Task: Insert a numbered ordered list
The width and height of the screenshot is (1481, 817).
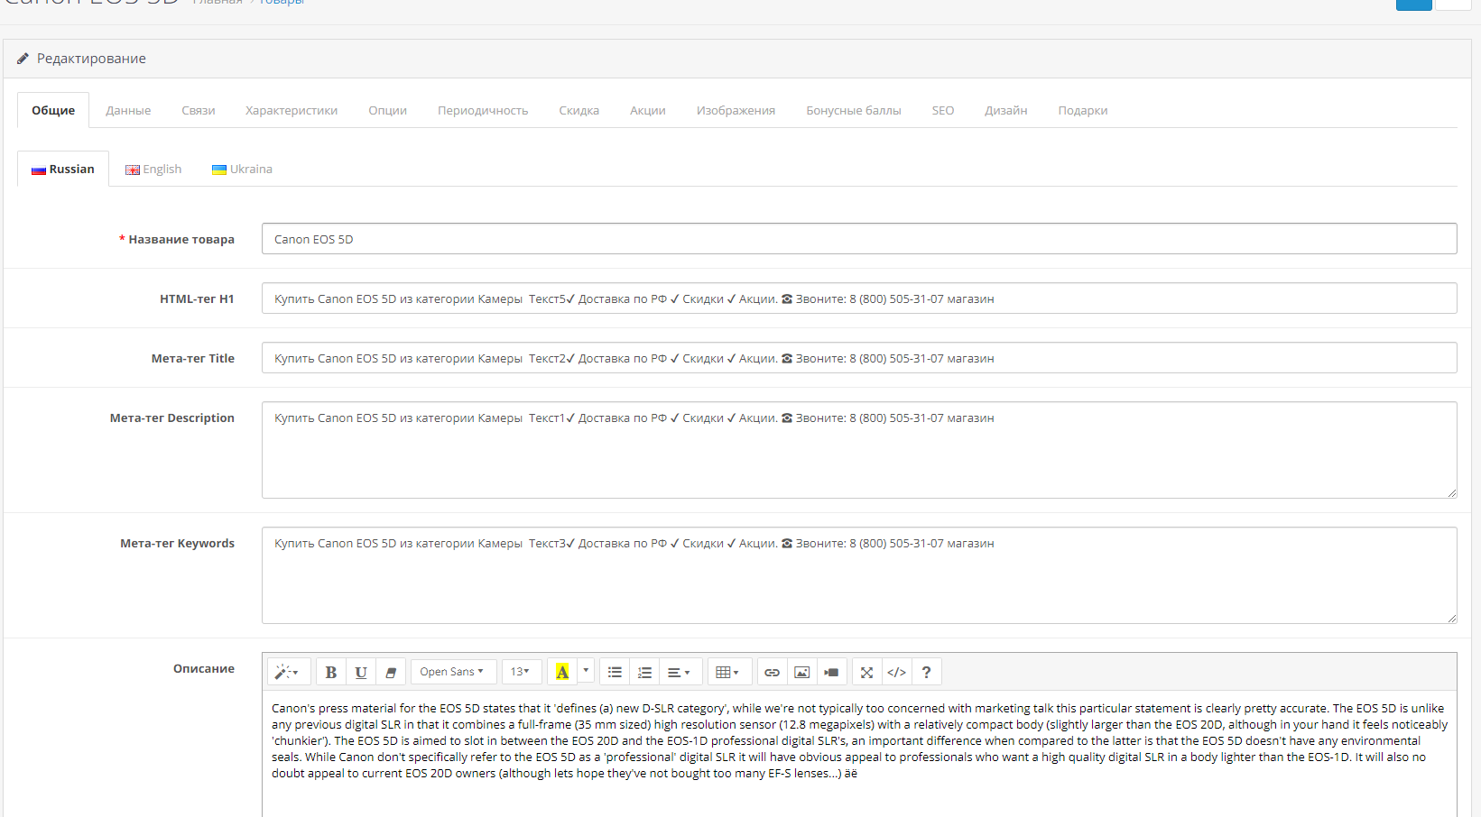Action: coord(644,672)
